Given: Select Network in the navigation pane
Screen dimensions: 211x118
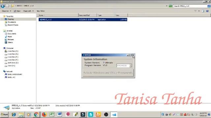Looking at the screenshot, I should click(8, 71).
